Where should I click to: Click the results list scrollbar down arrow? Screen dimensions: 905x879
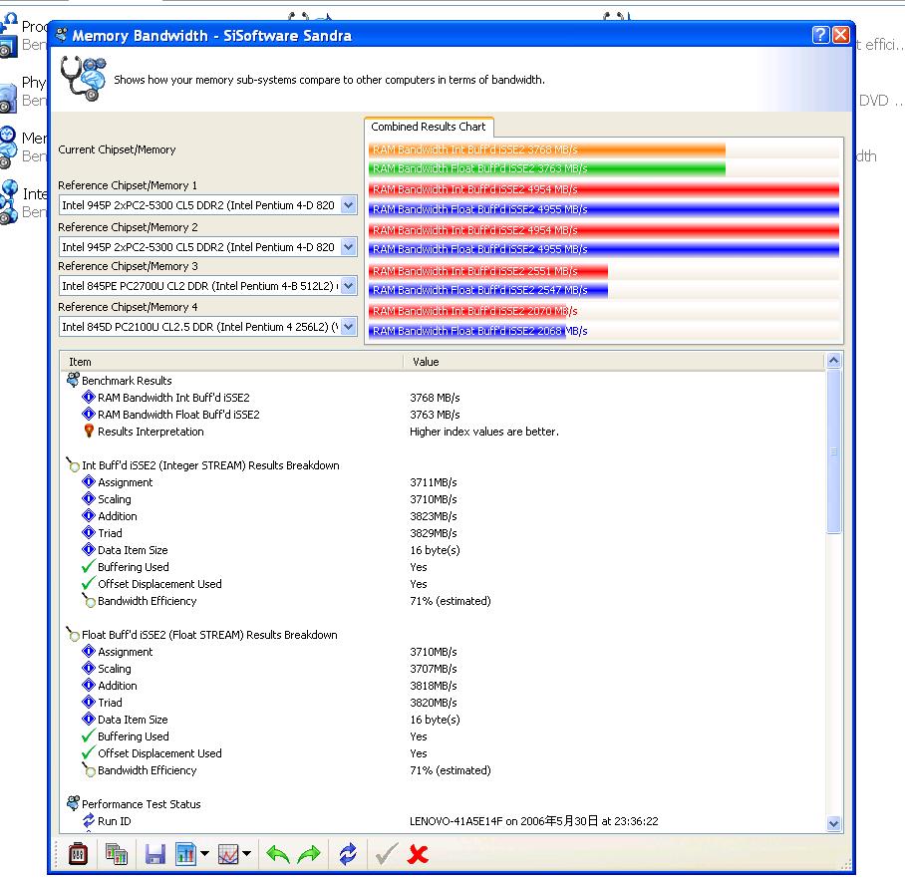pyautogui.click(x=834, y=823)
